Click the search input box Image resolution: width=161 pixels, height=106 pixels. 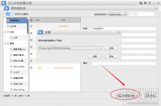click(x=141, y=14)
